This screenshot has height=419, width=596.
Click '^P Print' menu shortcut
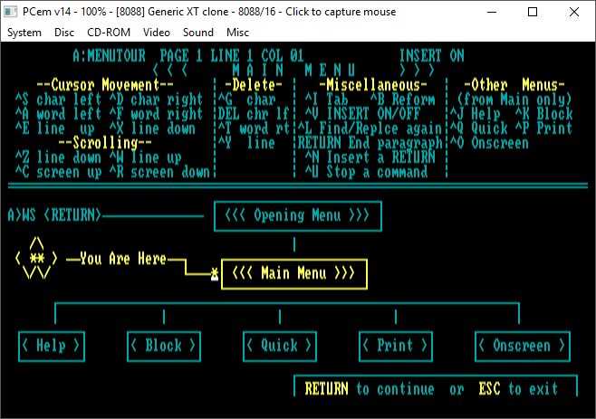click(544, 129)
